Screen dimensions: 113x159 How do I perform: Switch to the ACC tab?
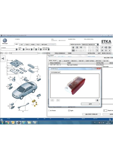pyautogui.click(x=22, y=45)
